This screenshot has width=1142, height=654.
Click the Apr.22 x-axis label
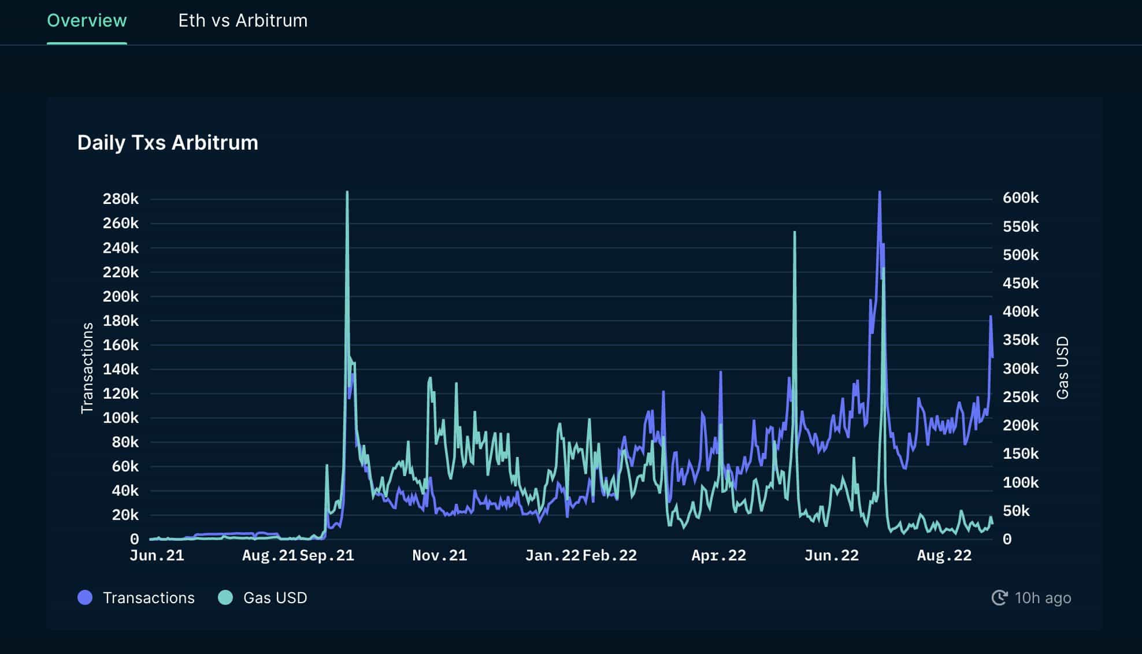pyautogui.click(x=719, y=555)
